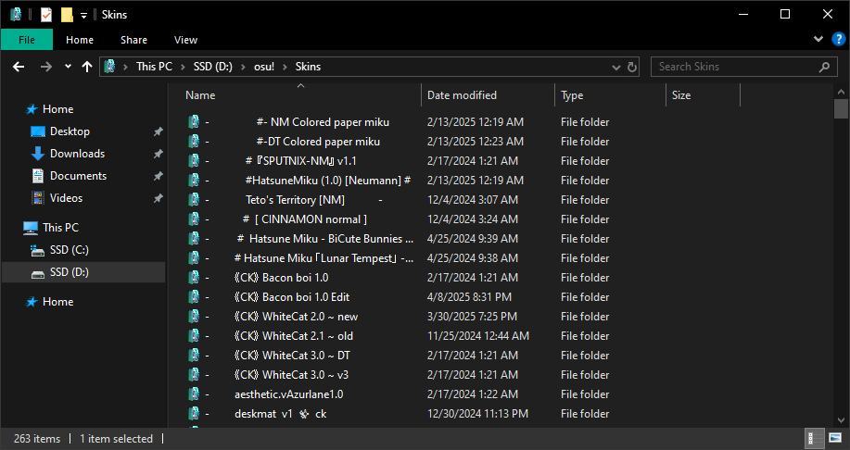Click the osu! breadcrumb in address bar
The image size is (850, 450).
tap(264, 67)
